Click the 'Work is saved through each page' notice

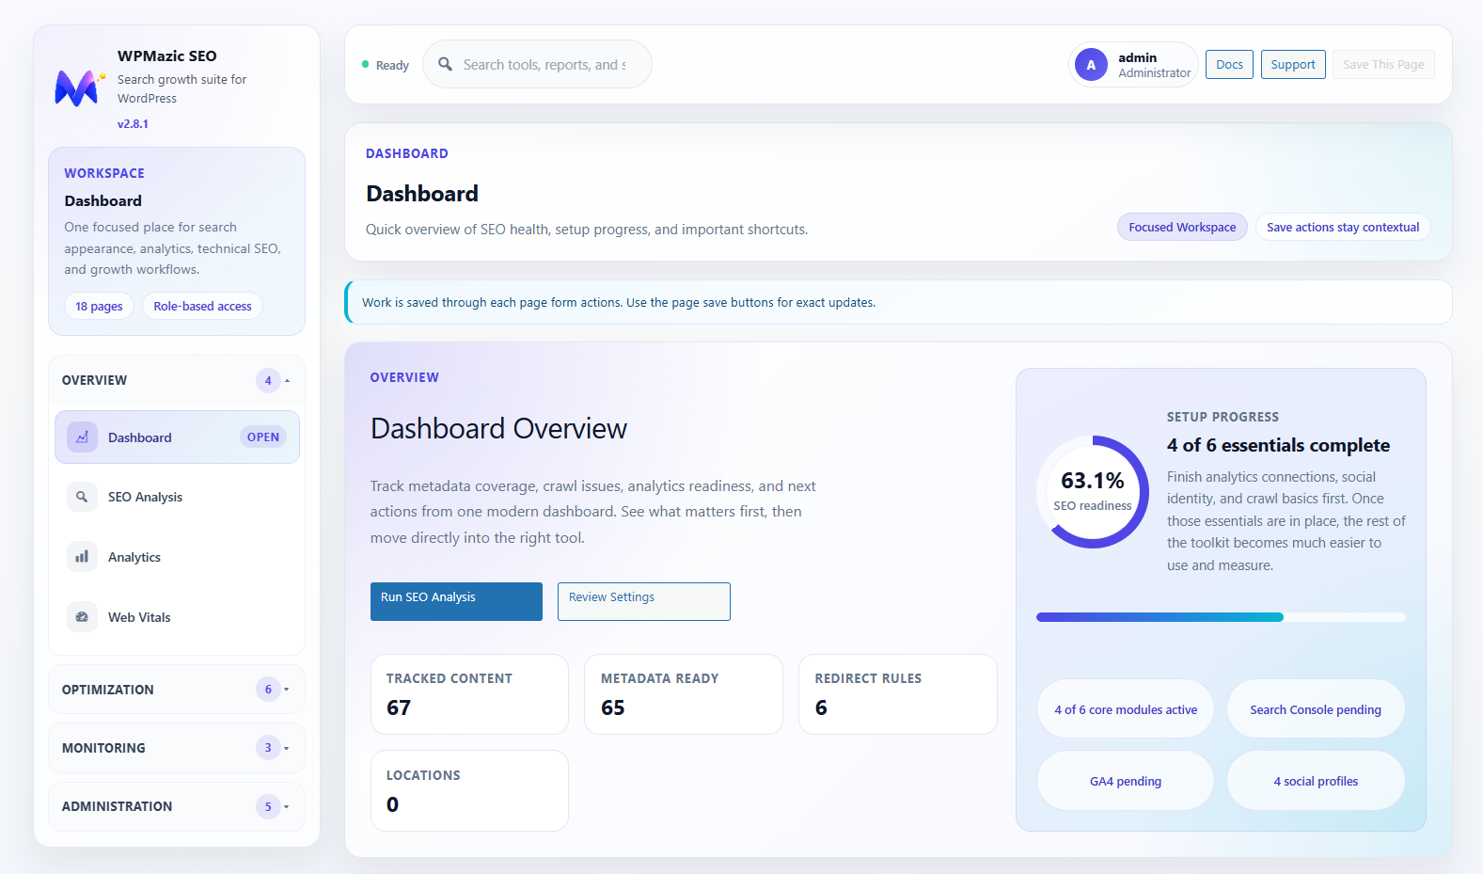(x=898, y=302)
